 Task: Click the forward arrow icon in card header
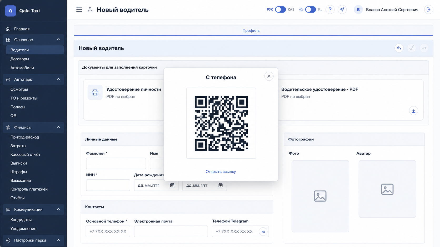pos(424,48)
